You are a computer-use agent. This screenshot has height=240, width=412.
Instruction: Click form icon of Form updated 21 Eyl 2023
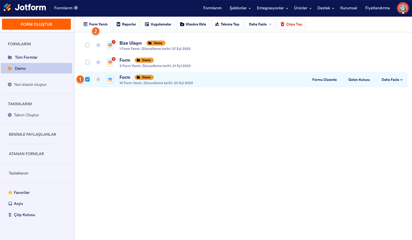click(x=110, y=62)
